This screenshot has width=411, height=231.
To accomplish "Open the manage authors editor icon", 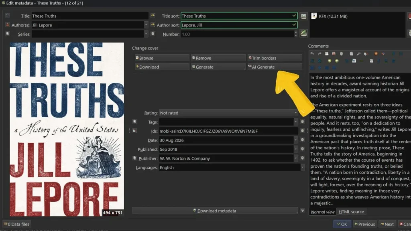I will click(x=7, y=25).
